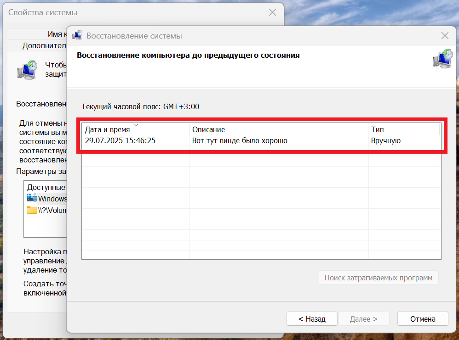Screen dimensions: 459x340
Task: Close the Восстановление системы window
Action: (x=445, y=36)
